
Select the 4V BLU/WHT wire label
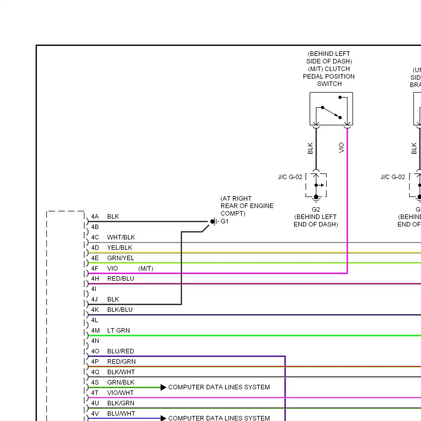coord(113,413)
